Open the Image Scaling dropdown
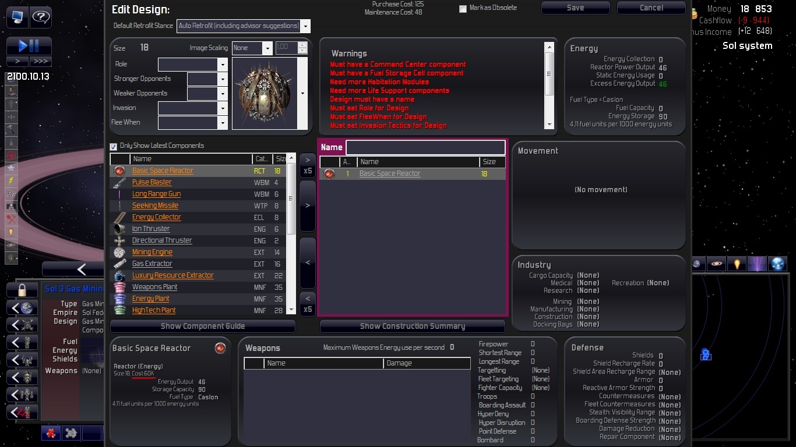 252,48
